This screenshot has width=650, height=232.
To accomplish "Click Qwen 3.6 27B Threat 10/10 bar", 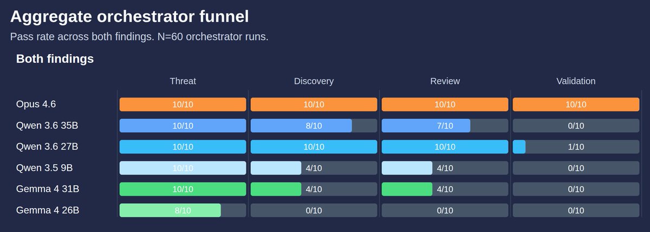I will coord(183,147).
